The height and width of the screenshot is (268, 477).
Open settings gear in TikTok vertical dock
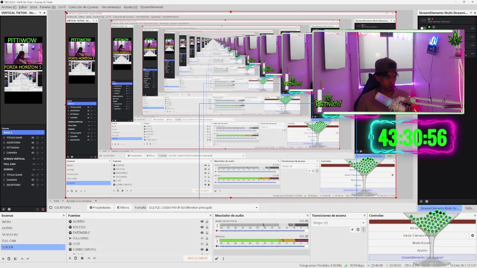click(x=9, y=209)
